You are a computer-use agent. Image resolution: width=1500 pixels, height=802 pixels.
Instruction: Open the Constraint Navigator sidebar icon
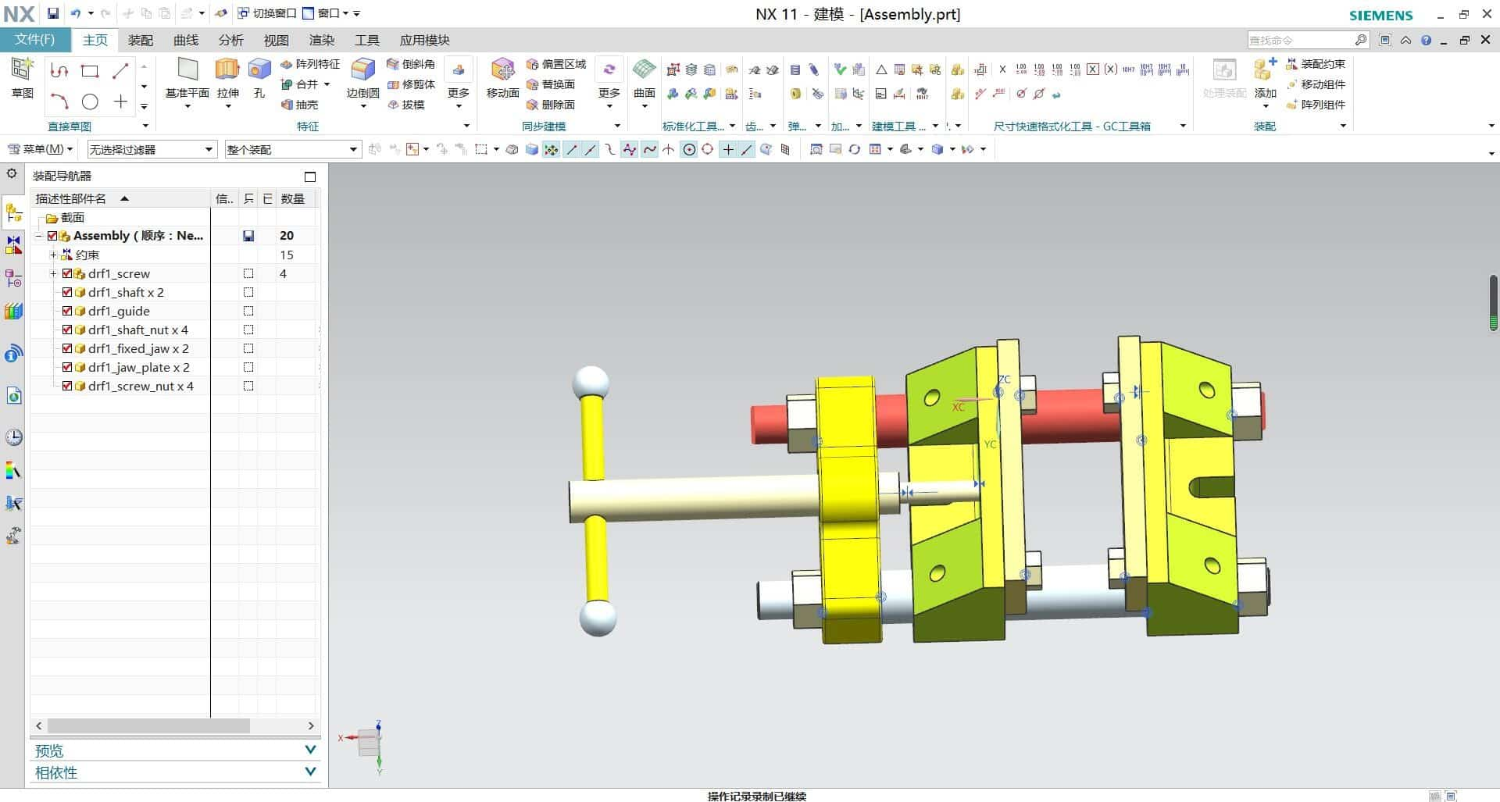tap(13, 245)
